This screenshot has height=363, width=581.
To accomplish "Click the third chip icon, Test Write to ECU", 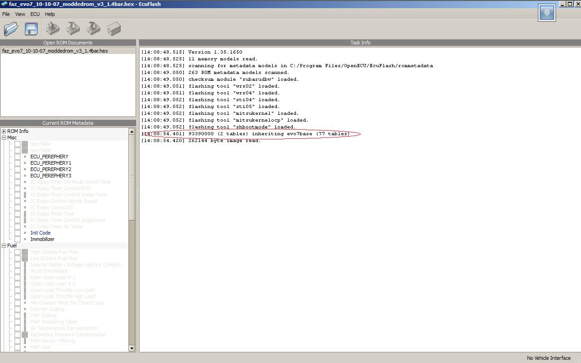I will (94, 29).
